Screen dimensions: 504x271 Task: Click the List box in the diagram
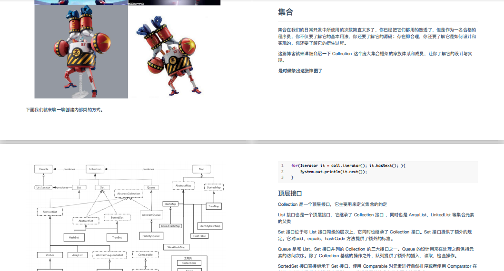[79, 187]
